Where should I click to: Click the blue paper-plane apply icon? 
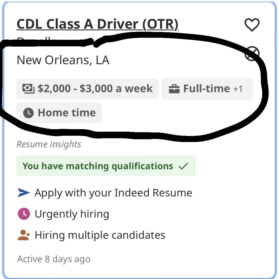pos(24,193)
